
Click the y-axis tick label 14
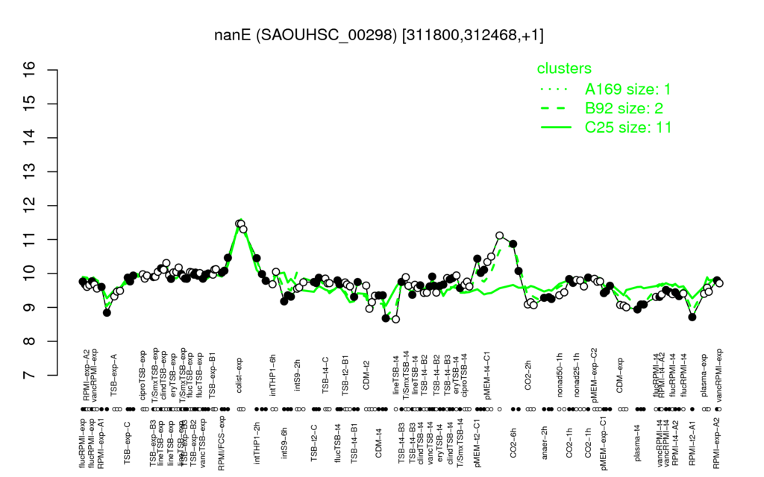click(x=30, y=138)
